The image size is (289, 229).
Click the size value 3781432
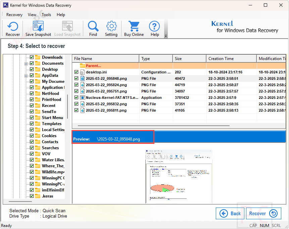pos(182,98)
